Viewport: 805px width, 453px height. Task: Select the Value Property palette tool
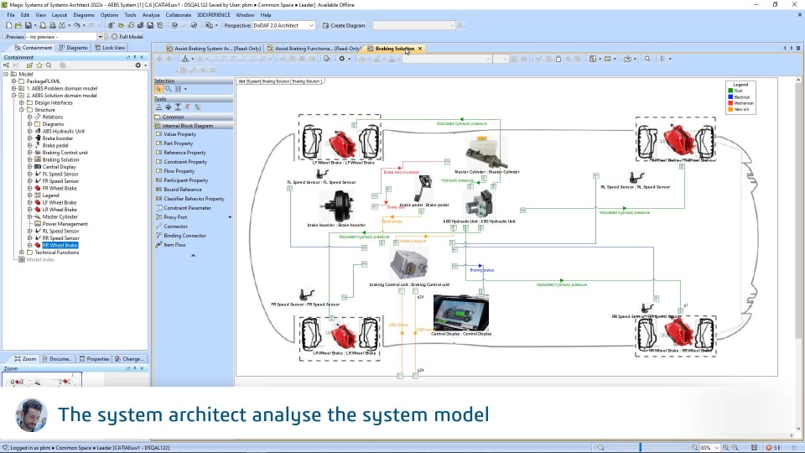click(179, 134)
